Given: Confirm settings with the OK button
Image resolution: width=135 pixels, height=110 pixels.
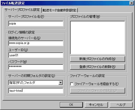Looking at the screenshot, I should pos(71,105).
